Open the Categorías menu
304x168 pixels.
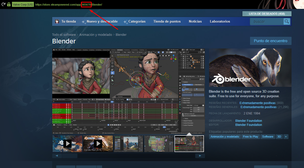point(137,22)
